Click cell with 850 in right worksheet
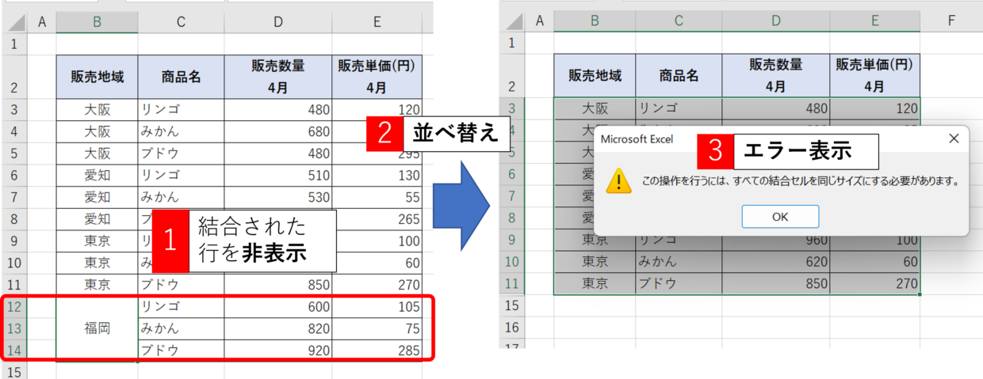983x379 pixels. coord(775,282)
